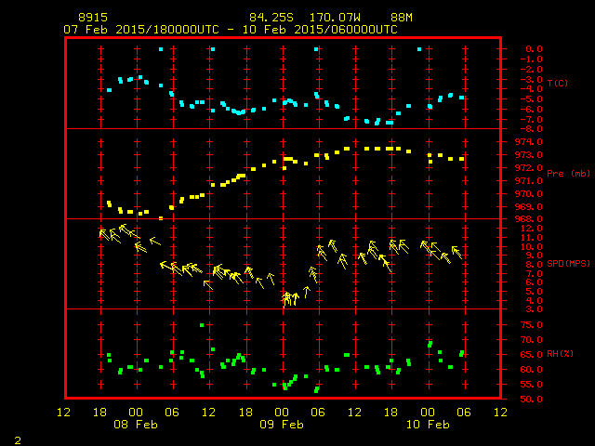Click the "SPD(MPS)" wind speed label

point(568,263)
